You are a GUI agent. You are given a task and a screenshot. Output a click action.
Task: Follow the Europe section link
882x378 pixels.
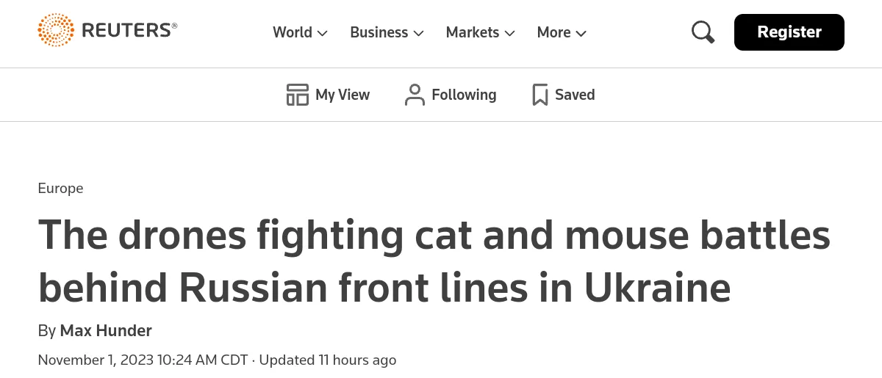click(x=60, y=188)
